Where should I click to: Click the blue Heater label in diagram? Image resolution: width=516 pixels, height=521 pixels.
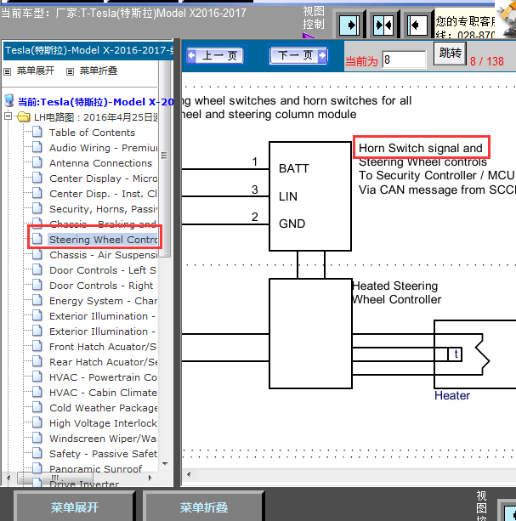pos(452,395)
